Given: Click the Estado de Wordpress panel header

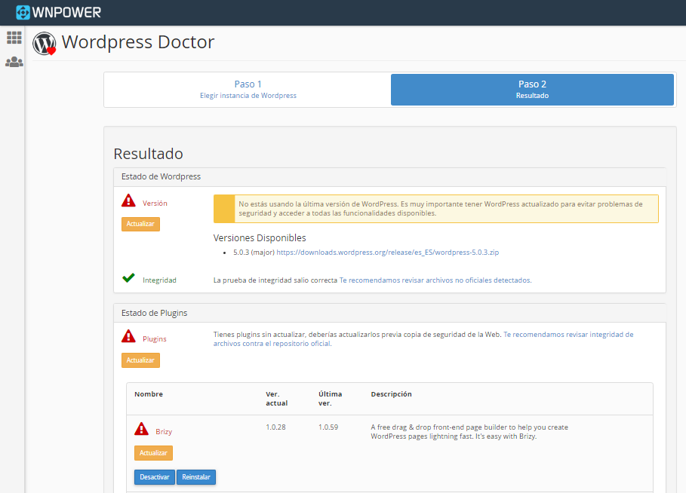Looking at the screenshot, I should 389,177.
